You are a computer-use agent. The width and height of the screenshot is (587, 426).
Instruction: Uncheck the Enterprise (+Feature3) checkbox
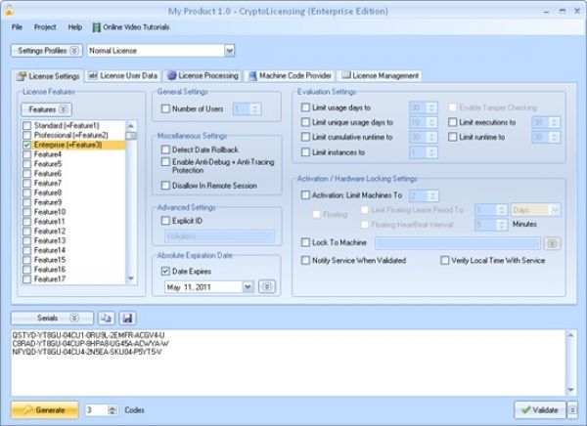pyautogui.click(x=27, y=145)
